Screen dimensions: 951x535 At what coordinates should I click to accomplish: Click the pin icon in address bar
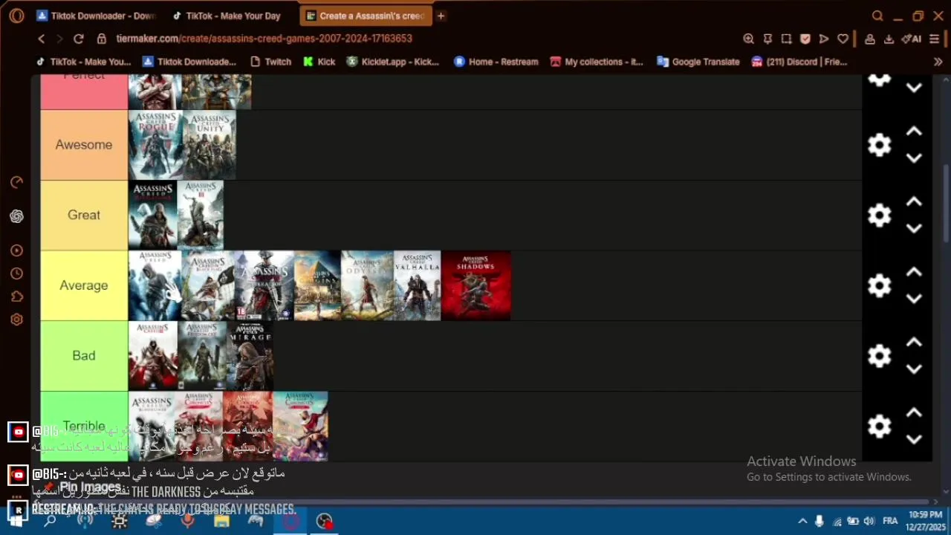click(x=767, y=39)
